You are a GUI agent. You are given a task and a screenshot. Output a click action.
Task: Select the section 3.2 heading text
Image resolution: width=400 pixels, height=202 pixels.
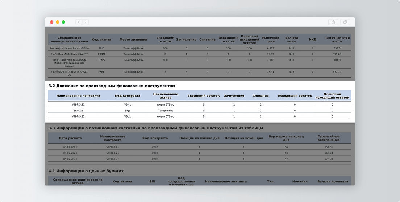click(x=112, y=86)
